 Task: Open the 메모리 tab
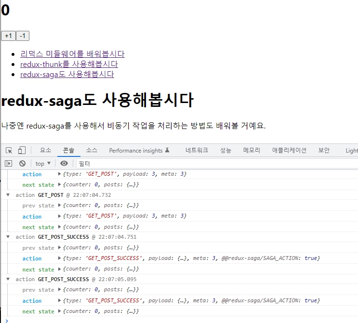point(252,150)
